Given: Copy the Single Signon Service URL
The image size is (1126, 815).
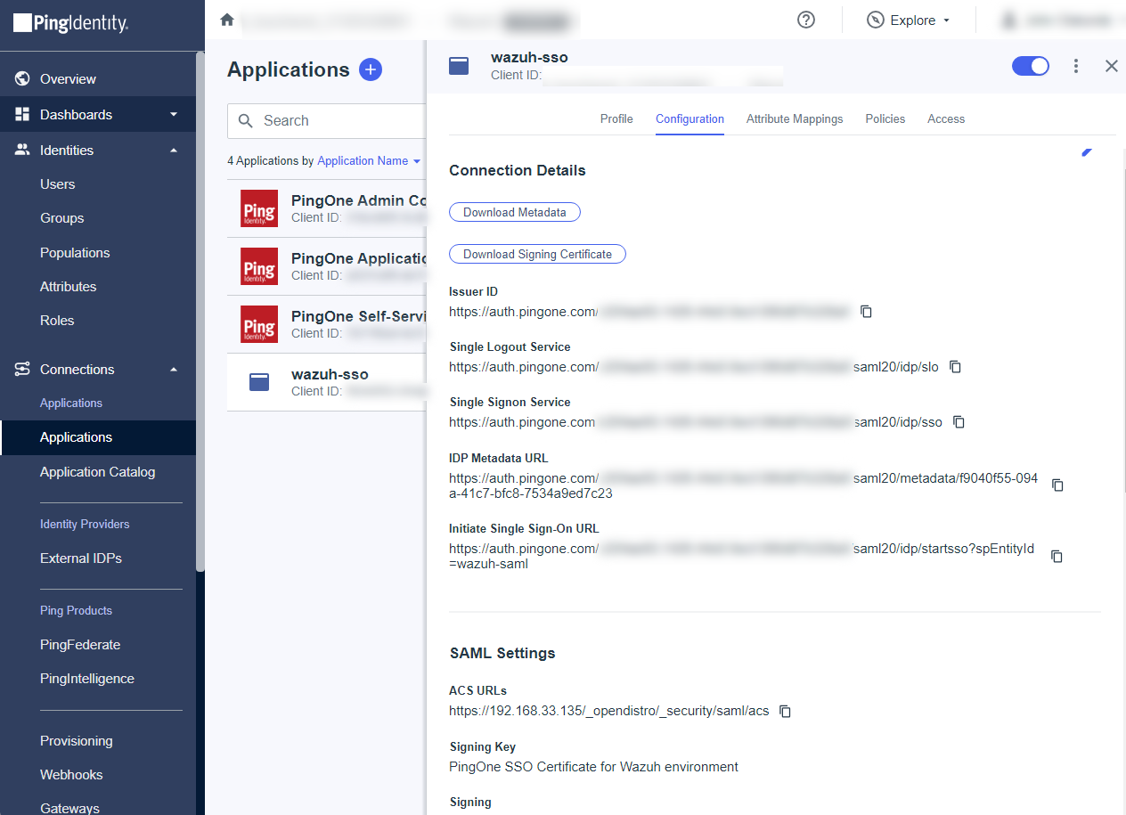Looking at the screenshot, I should [x=959, y=422].
